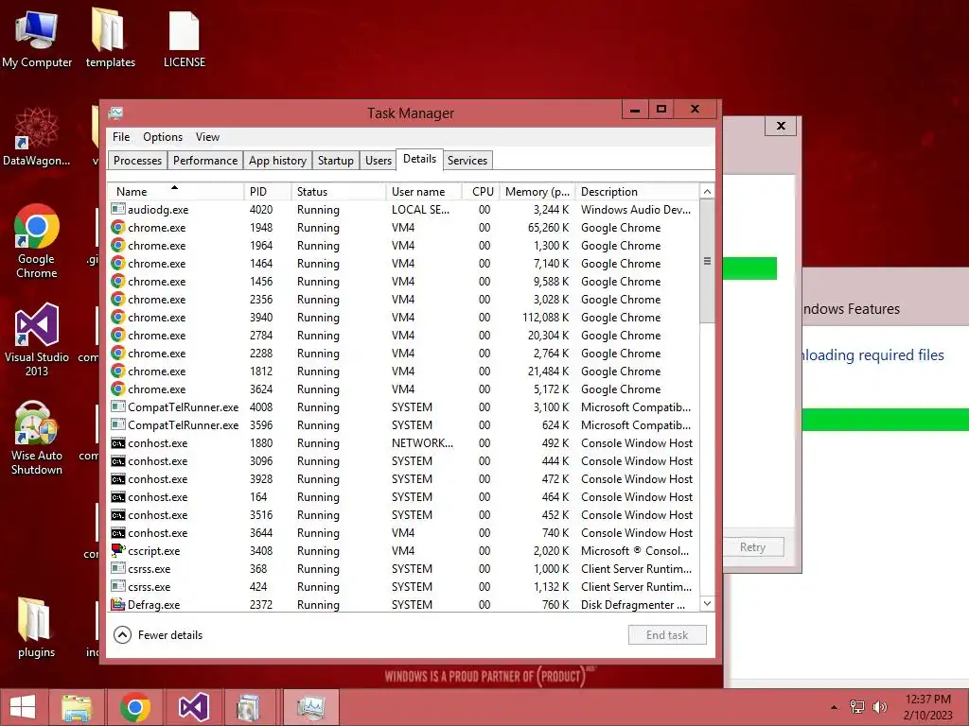Image resolution: width=969 pixels, height=726 pixels.
Task: Click the Windows Start button
Action: pyautogui.click(x=23, y=707)
